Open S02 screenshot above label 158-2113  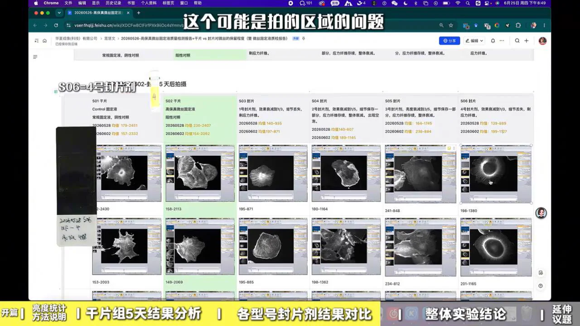pyautogui.click(x=200, y=173)
